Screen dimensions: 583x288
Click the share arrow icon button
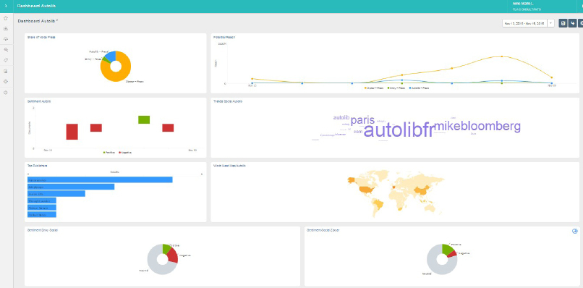click(x=573, y=23)
